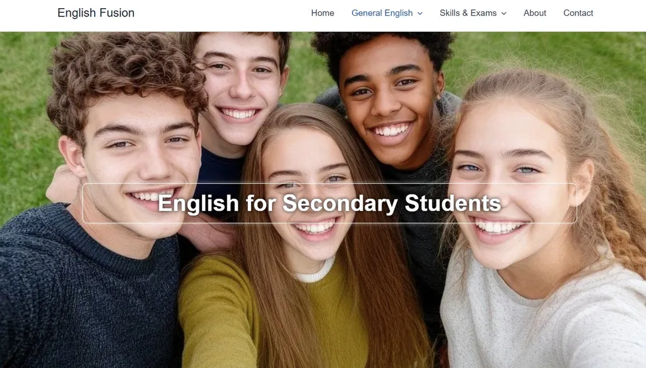The height and width of the screenshot is (368, 646).
Task: Click the word "Secondary" in the hero heading
Action: pyautogui.click(x=340, y=204)
